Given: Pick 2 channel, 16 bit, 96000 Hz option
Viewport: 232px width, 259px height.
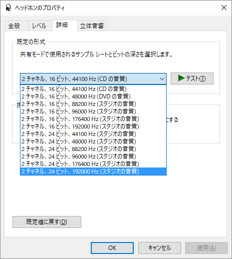Looking at the screenshot, I should (93, 111).
